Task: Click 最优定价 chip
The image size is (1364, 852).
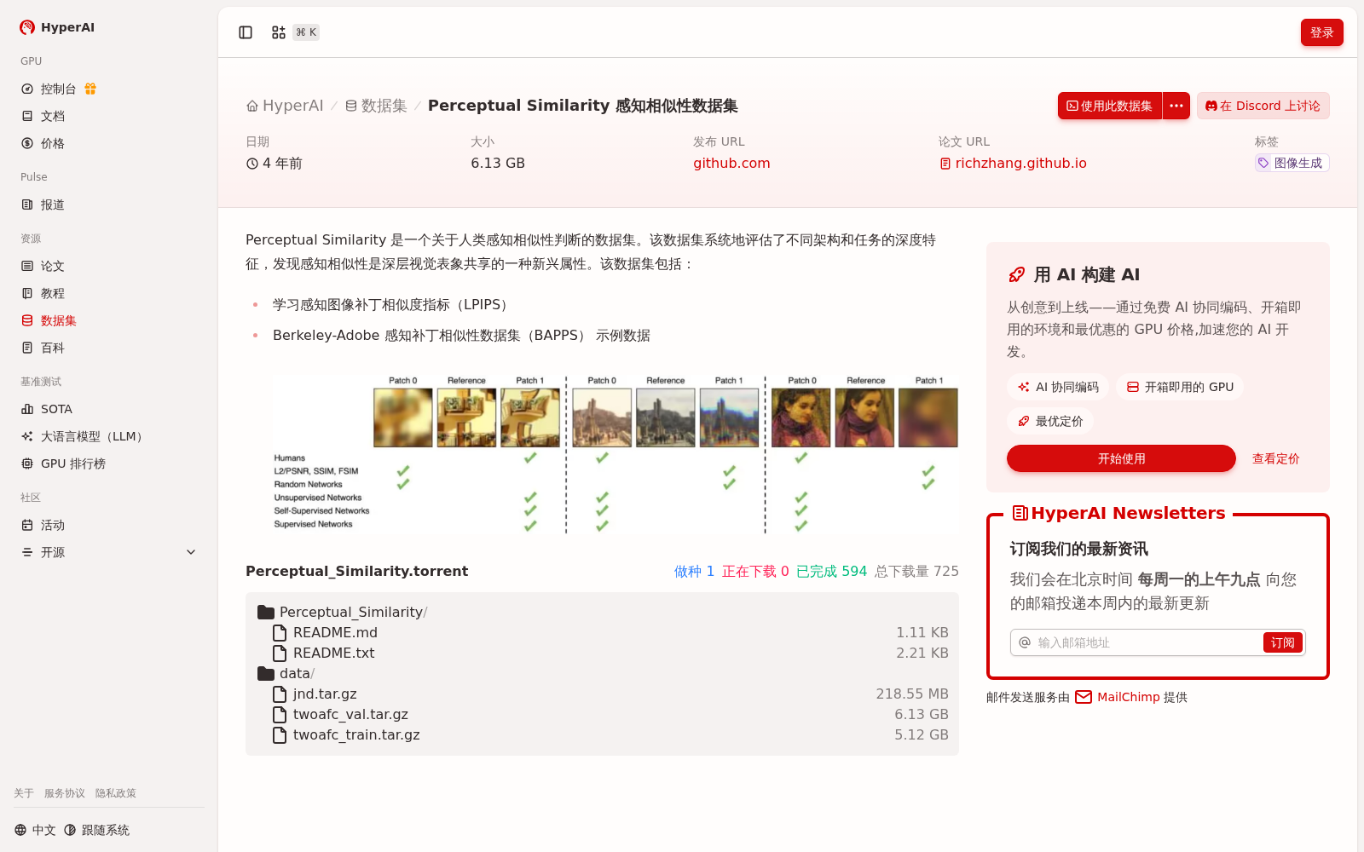Action: 1050,421
